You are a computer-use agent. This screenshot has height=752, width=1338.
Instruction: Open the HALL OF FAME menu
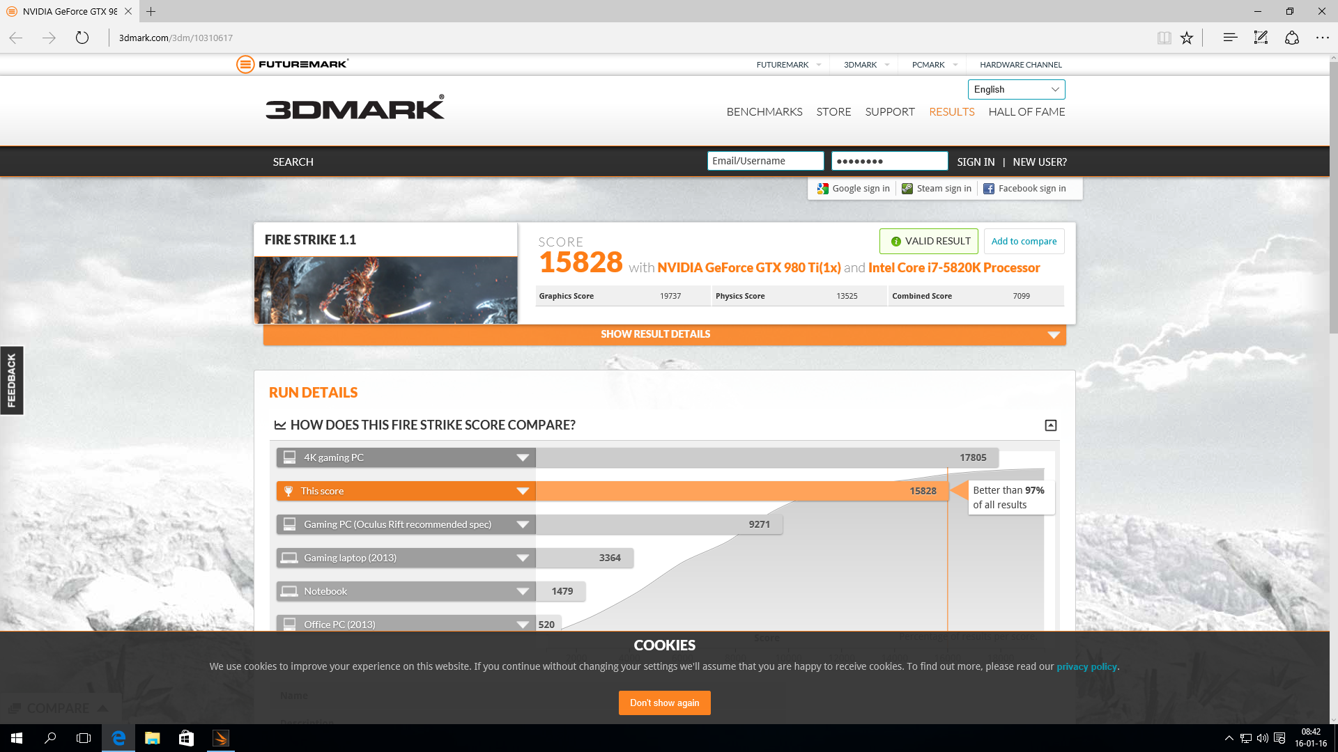(1026, 111)
